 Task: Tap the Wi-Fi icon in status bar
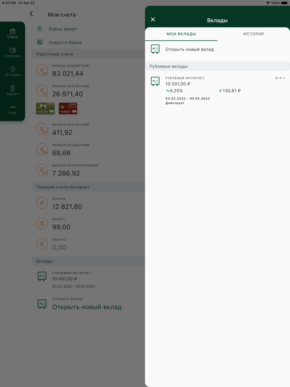pyautogui.click(x=268, y=3)
